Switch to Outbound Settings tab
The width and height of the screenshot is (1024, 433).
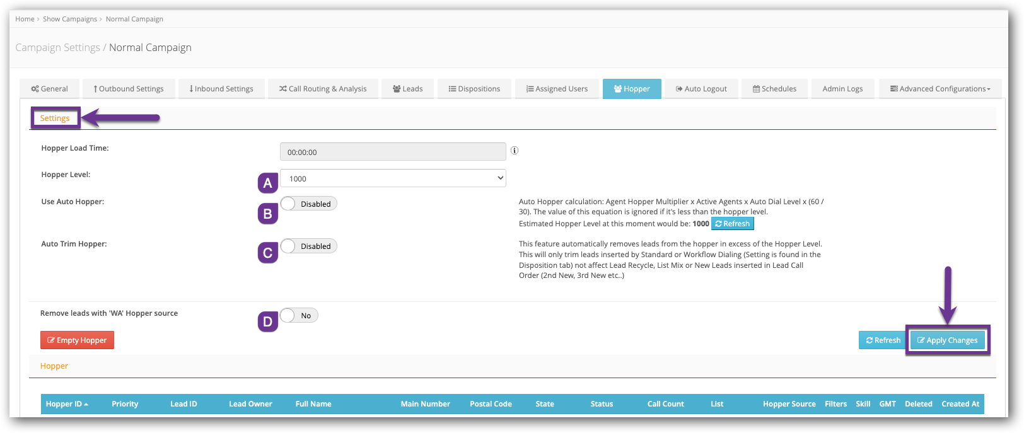[129, 89]
